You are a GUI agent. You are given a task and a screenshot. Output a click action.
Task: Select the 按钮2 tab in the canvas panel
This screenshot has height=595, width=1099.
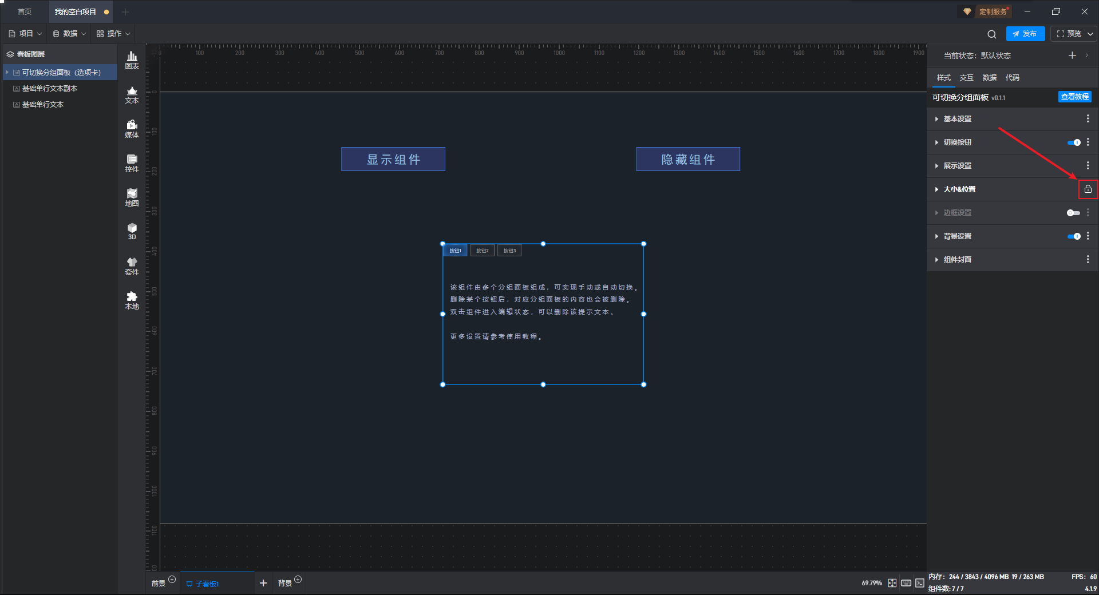click(483, 251)
